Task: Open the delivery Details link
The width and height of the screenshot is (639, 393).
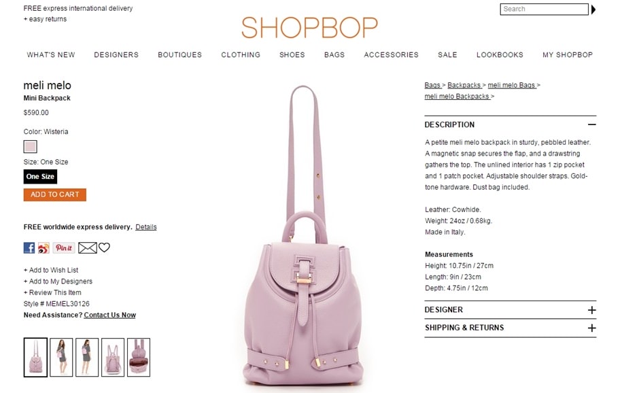Action: (x=146, y=226)
